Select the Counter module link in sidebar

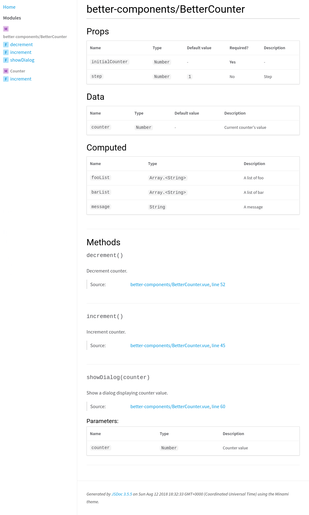click(18, 71)
